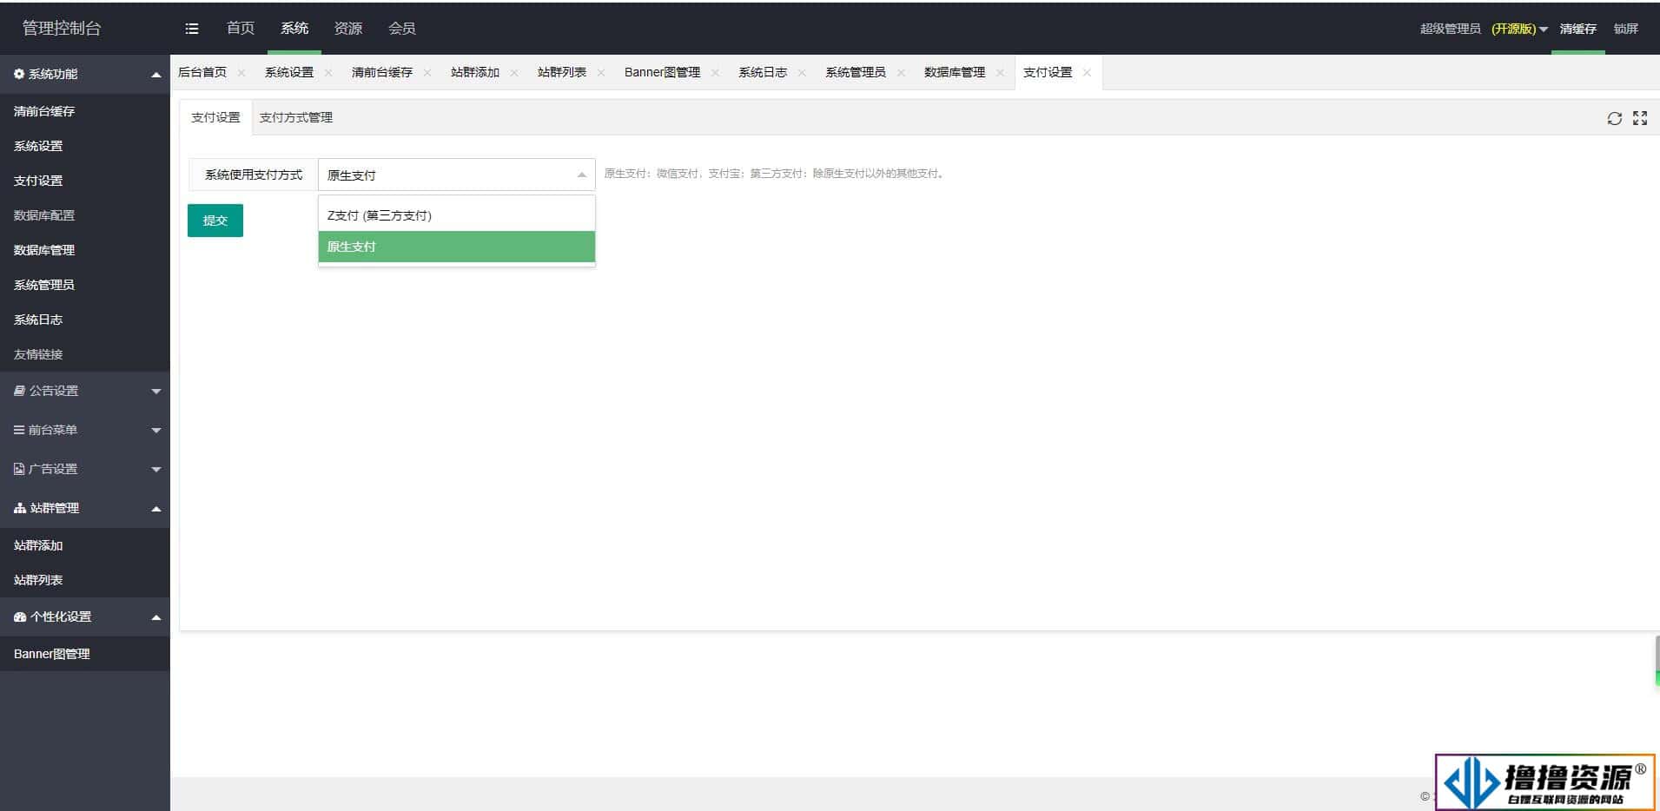Switch to the 数据库管理 page tab
The height and width of the screenshot is (811, 1660).
(955, 73)
